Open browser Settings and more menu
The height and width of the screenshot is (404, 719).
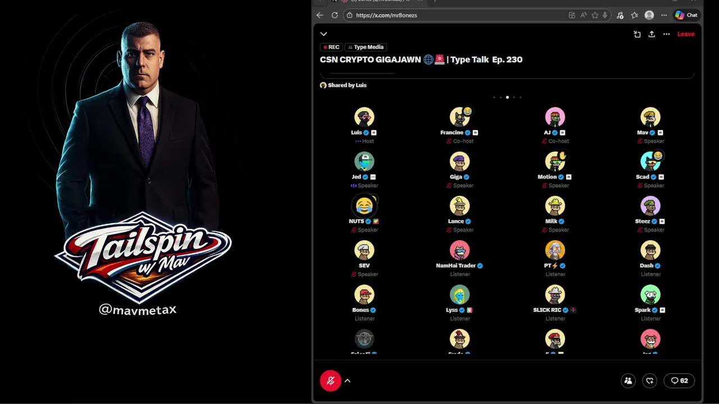coord(664,15)
